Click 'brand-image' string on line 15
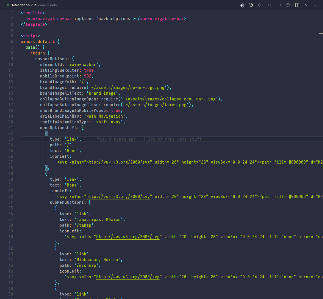323x299 pixels. [x=102, y=93]
